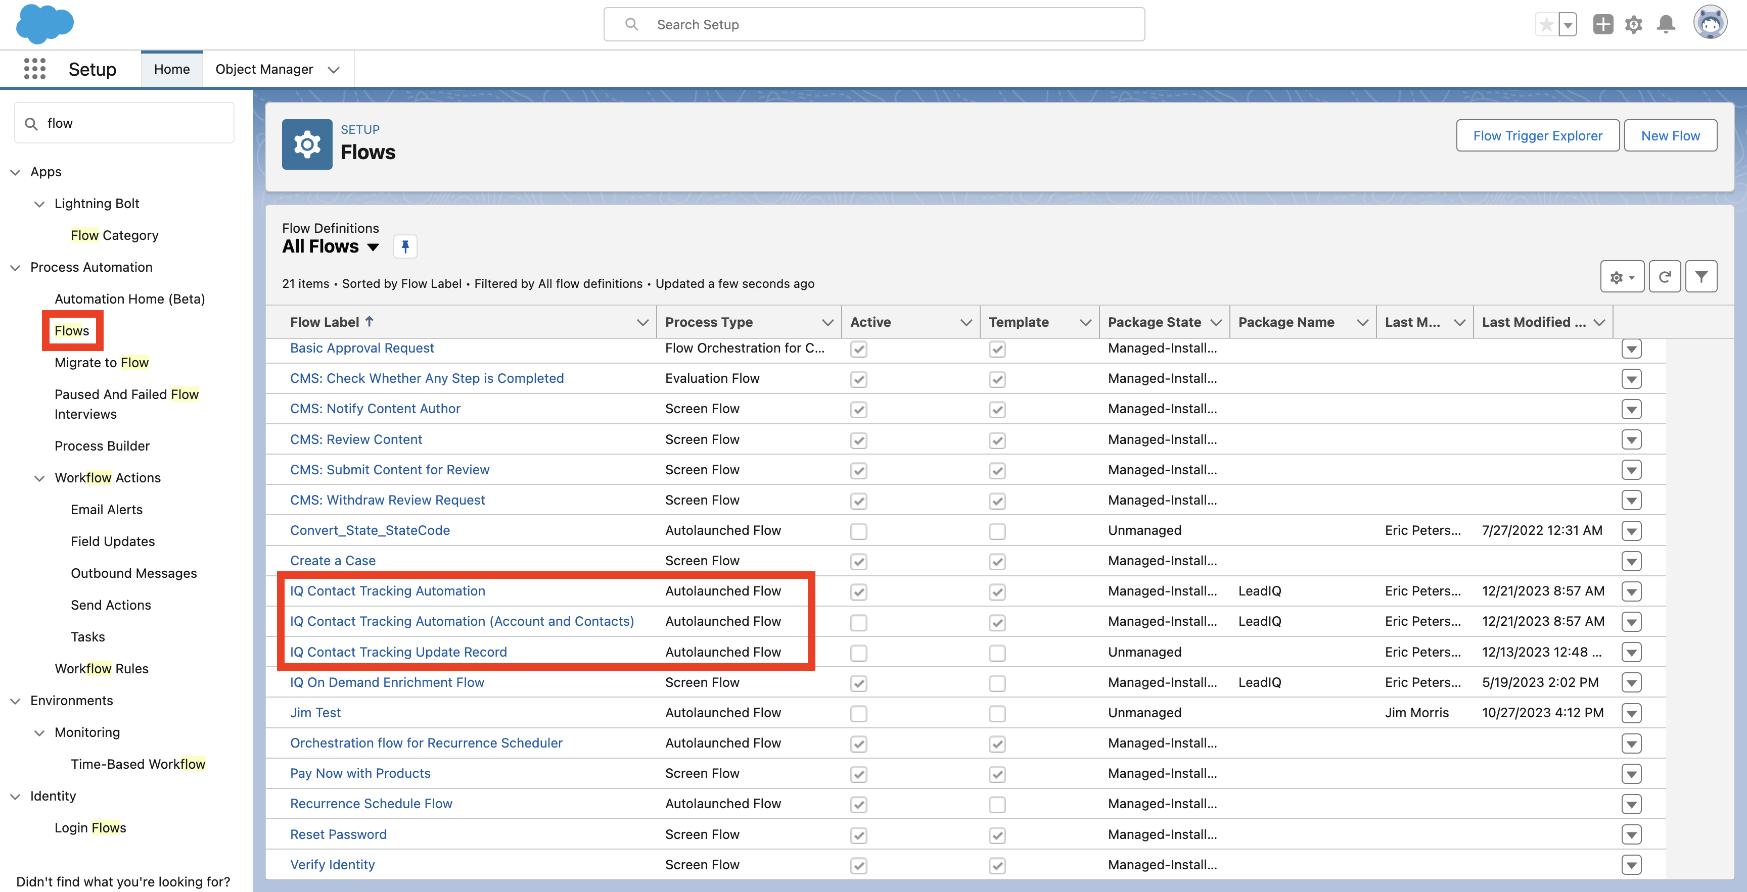The height and width of the screenshot is (892, 1747).
Task: Open the user avatar profile menu
Action: 1710,24
